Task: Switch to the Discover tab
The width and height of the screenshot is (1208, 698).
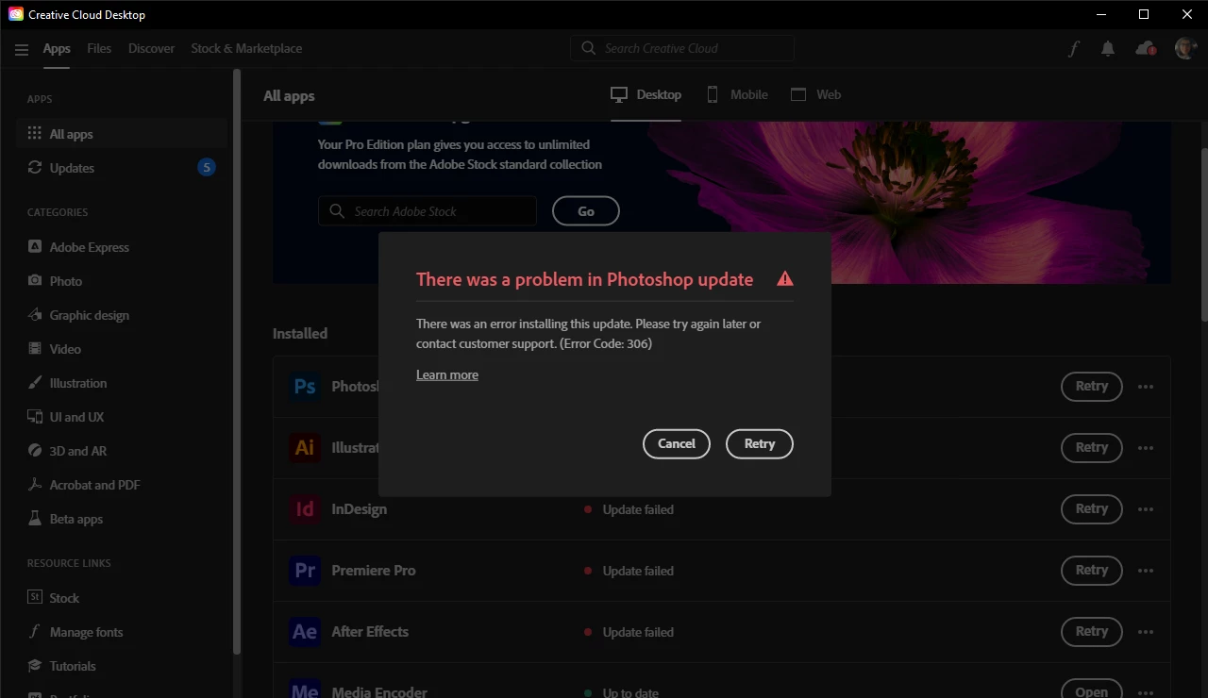Action: pos(152,49)
